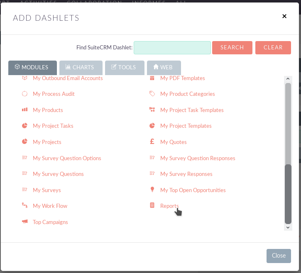Viewport: 301px width, 273px height.
Task: Switch to the Charts tab
Action: pyautogui.click(x=81, y=67)
